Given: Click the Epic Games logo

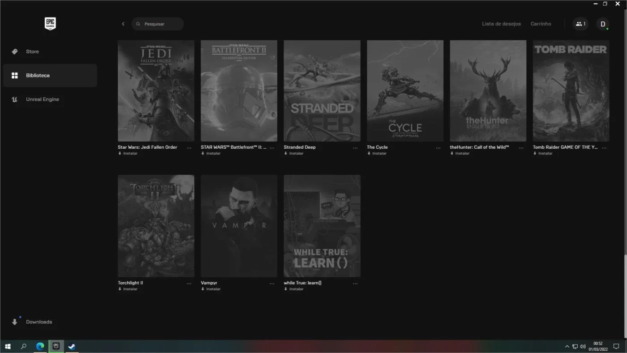Looking at the screenshot, I should (x=50, y=24).
